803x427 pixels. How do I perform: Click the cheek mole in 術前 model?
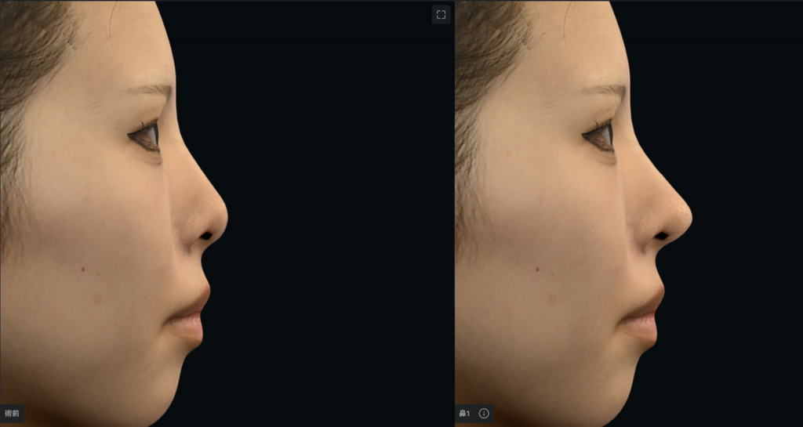coord(83,269)
